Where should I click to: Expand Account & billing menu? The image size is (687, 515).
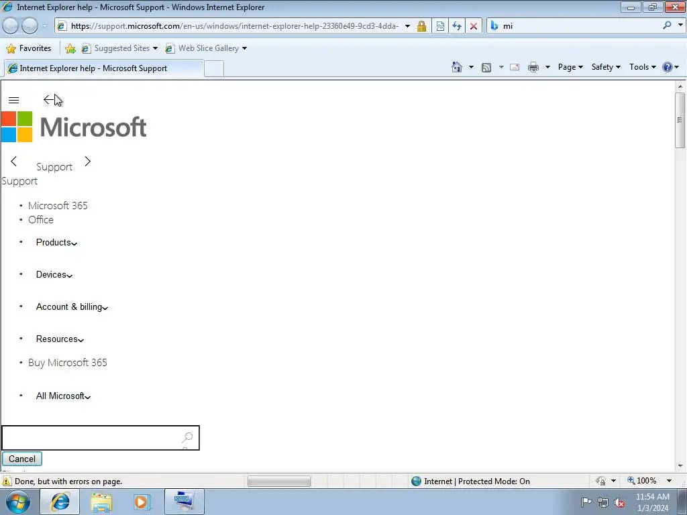pos(72,307)
